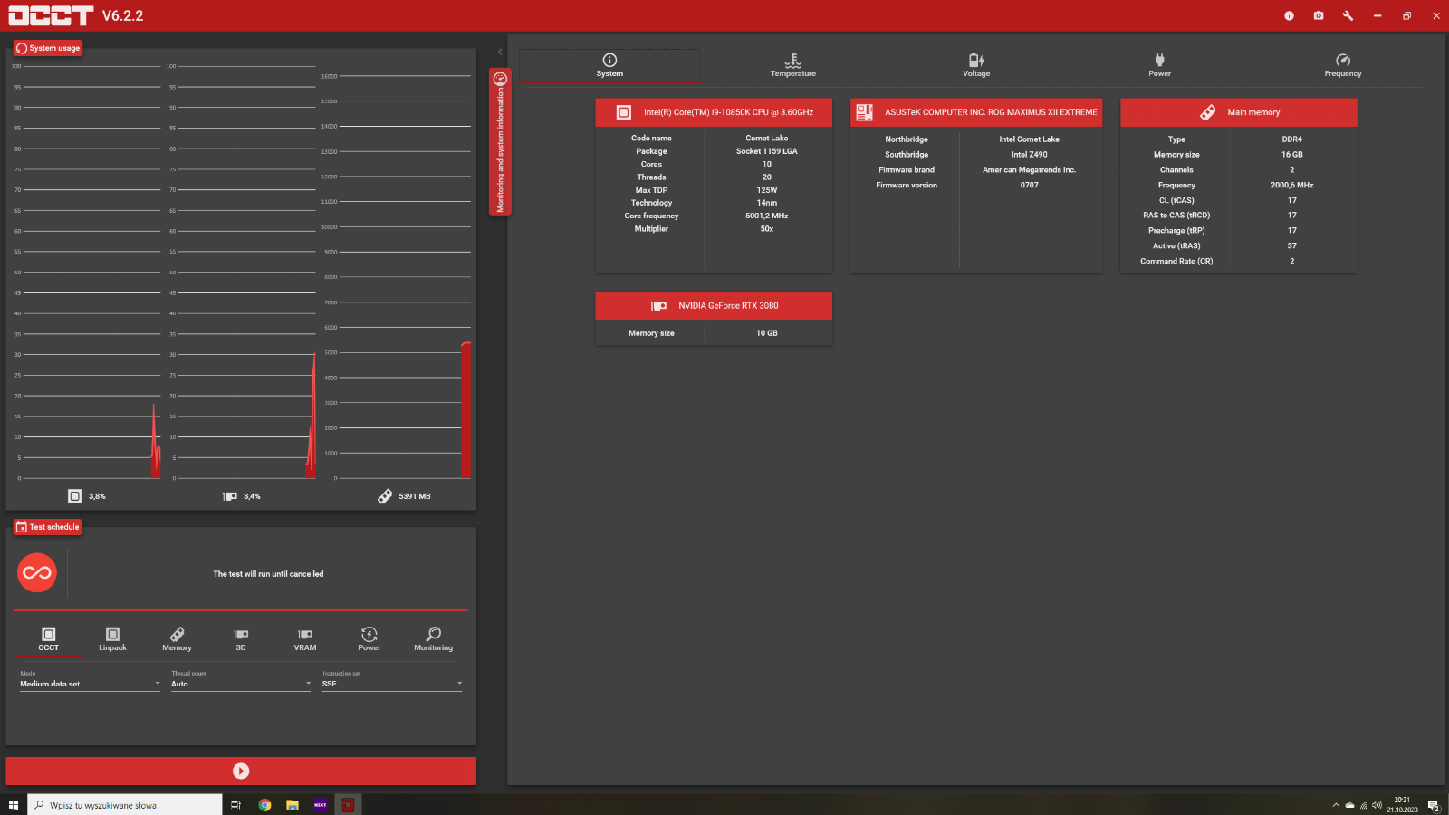Click the Intel Z490 southbridge value
The height and width of the screenshot is (815, 1449).
click(1030, 155)
